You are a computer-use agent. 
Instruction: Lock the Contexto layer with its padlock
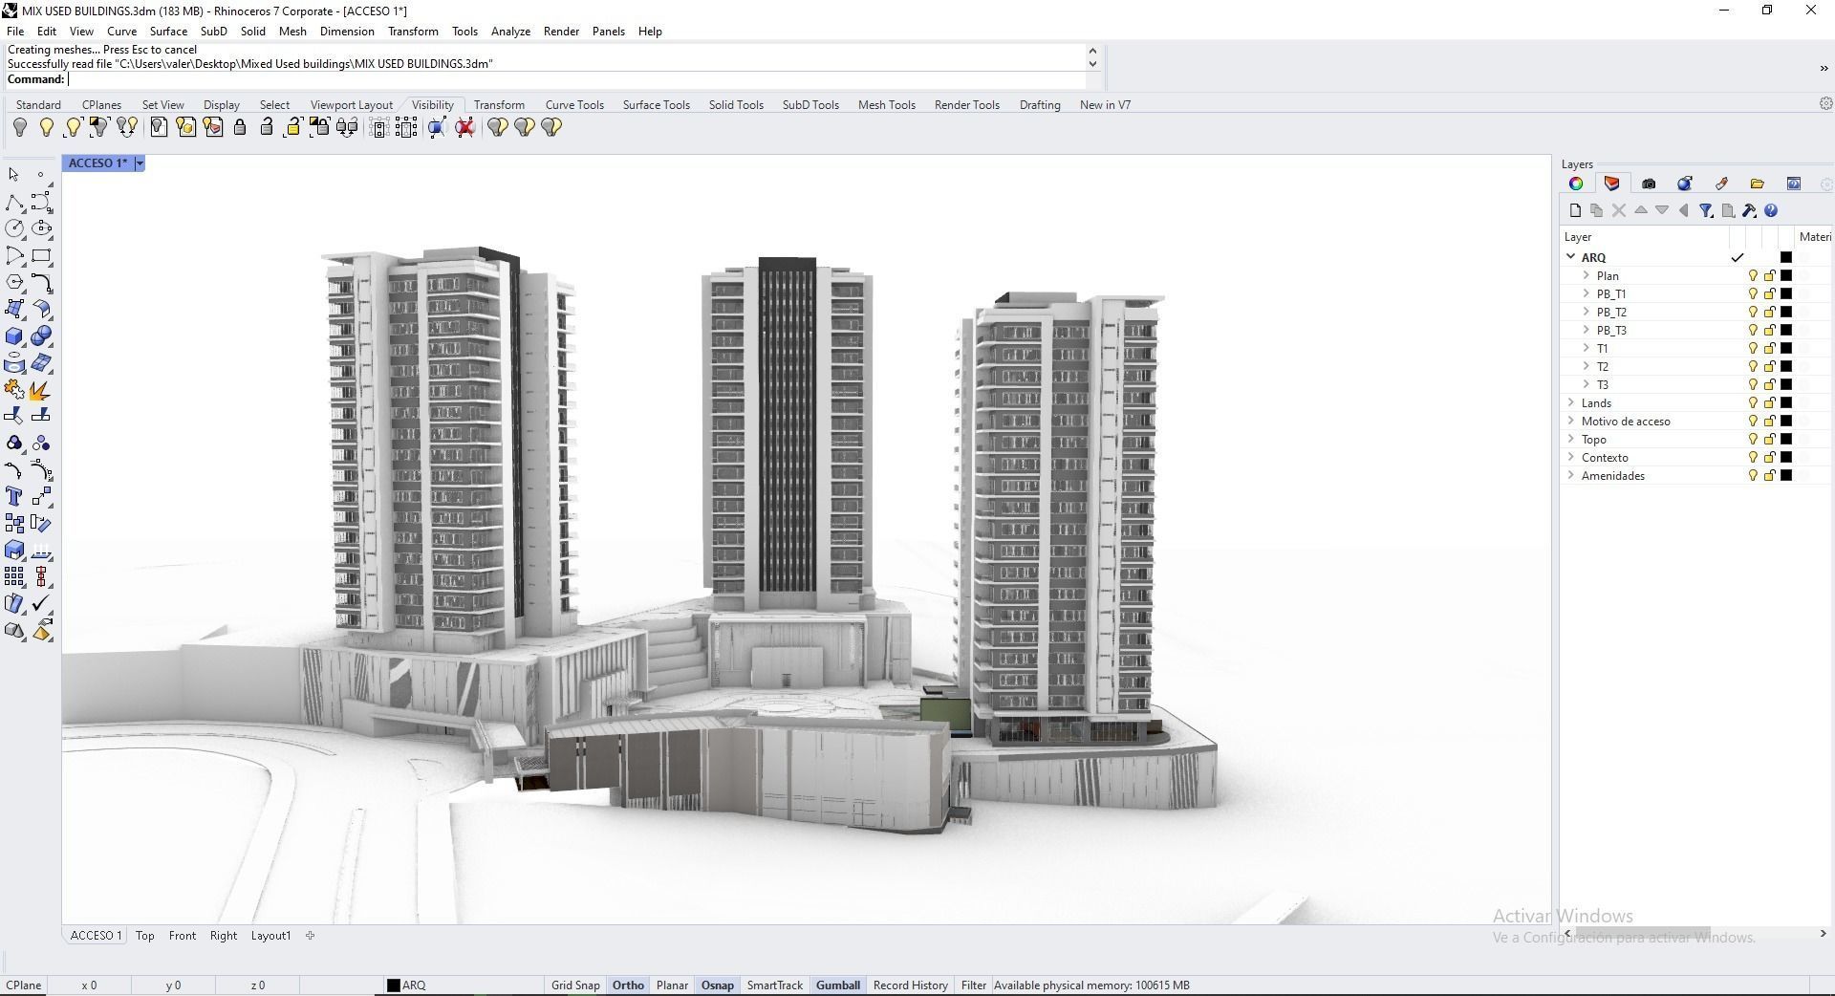(x=1768, y=457)
